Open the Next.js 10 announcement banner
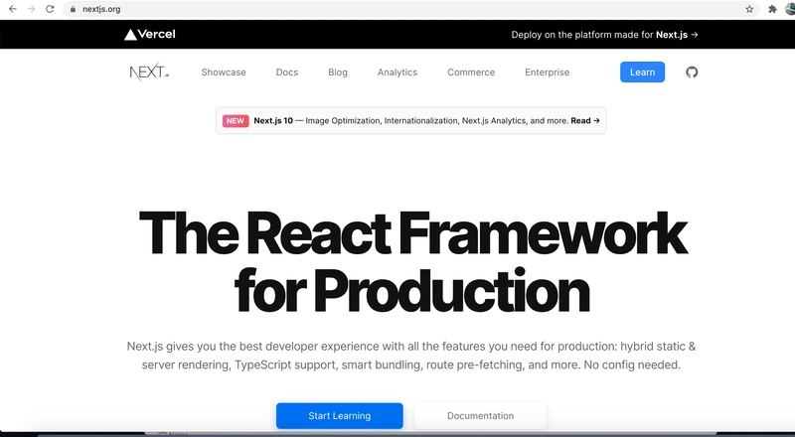795x437 pixels. click(411, 120)
